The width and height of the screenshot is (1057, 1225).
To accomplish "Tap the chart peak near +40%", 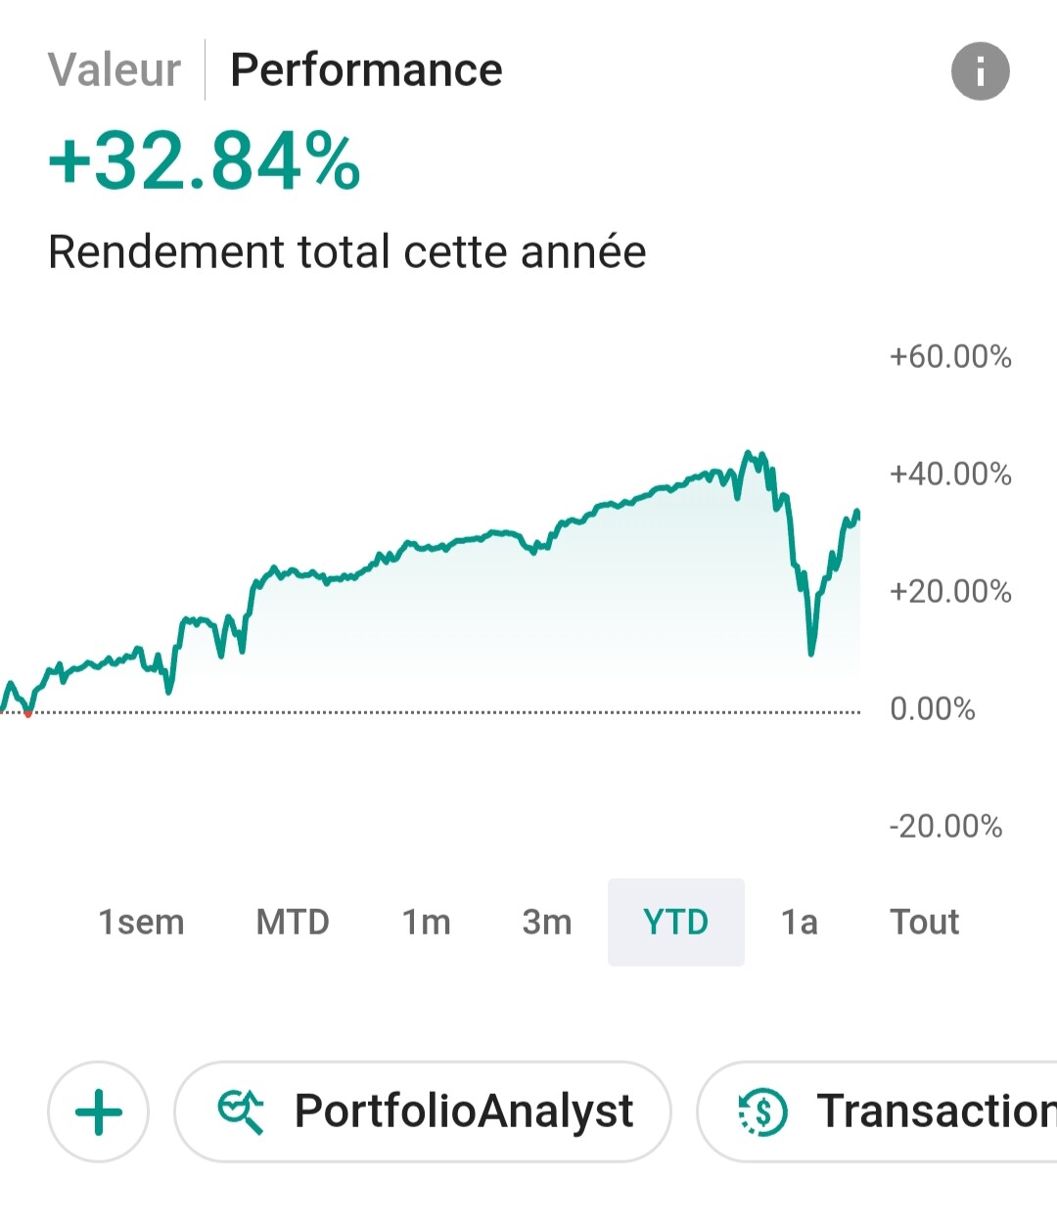I will (x=749, y=453).
